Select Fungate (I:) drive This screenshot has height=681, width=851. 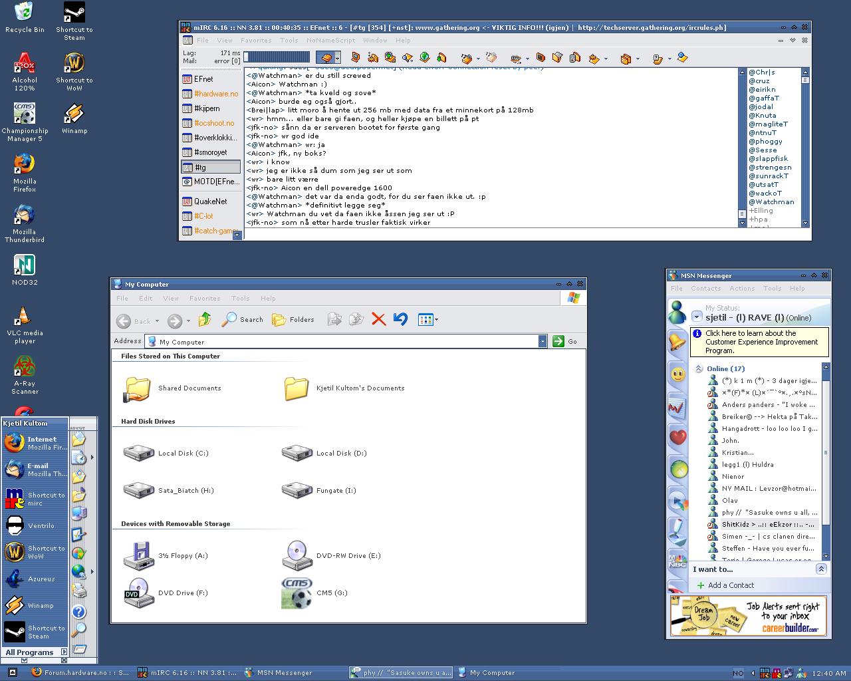(319, 490)
